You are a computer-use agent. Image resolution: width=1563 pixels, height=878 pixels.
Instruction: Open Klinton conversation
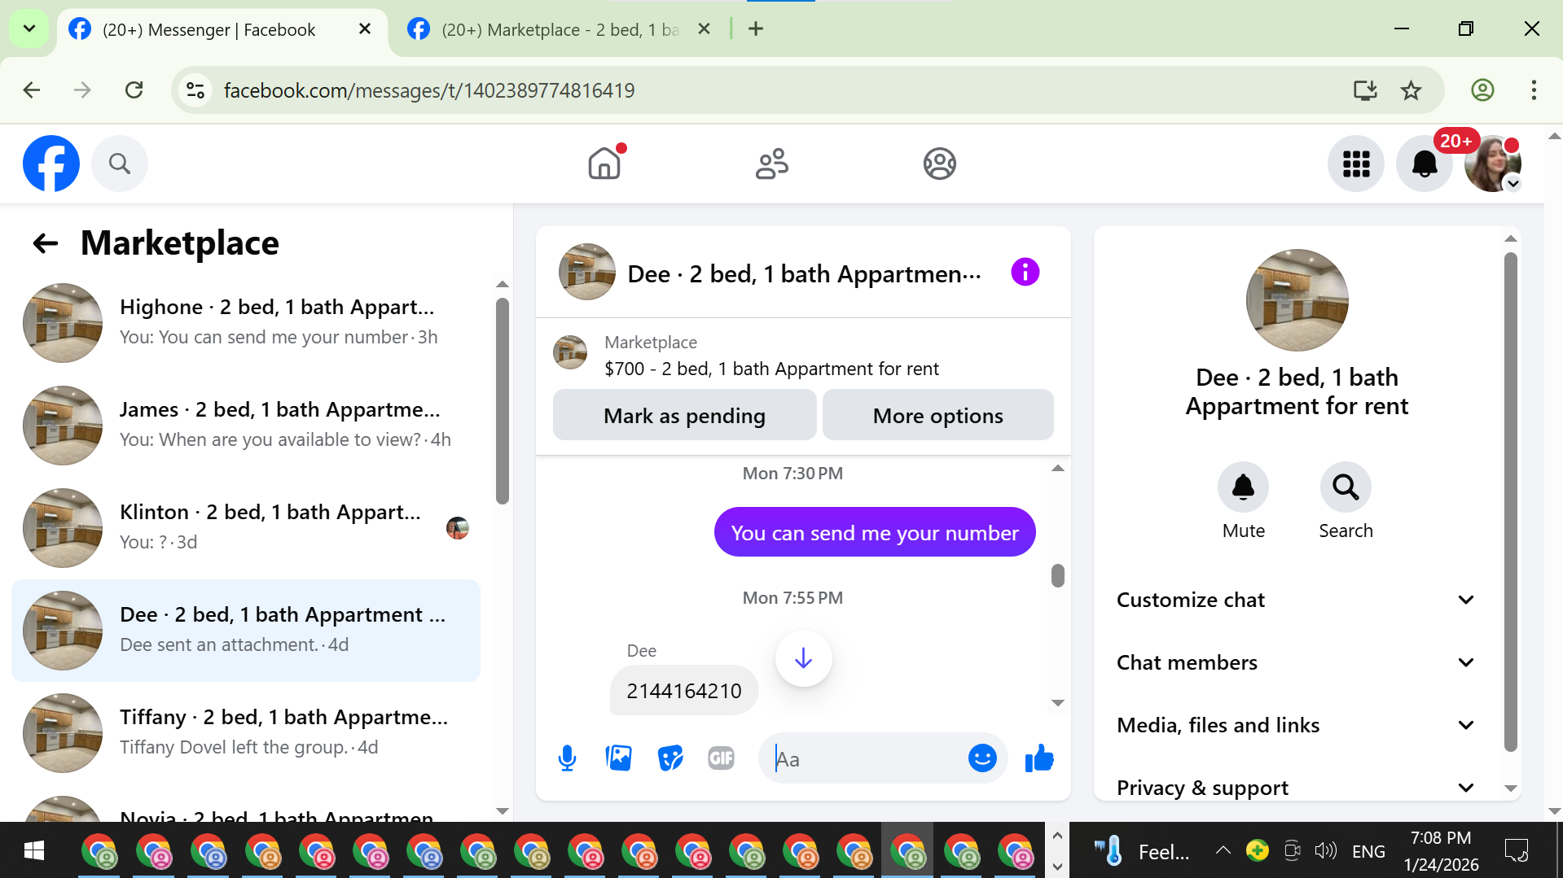[x=246, y=527]
